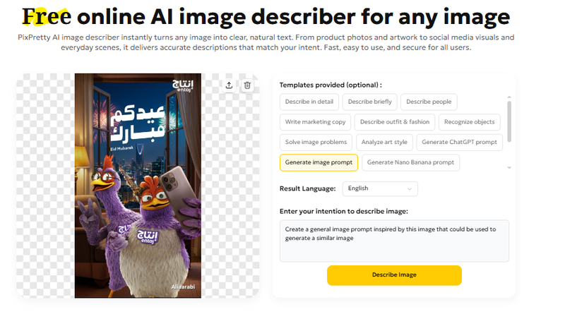The height and width of the screenshot is (331, 565).
Task: Select the 'Describe briefly' template
Action: [x=369, y=102]
